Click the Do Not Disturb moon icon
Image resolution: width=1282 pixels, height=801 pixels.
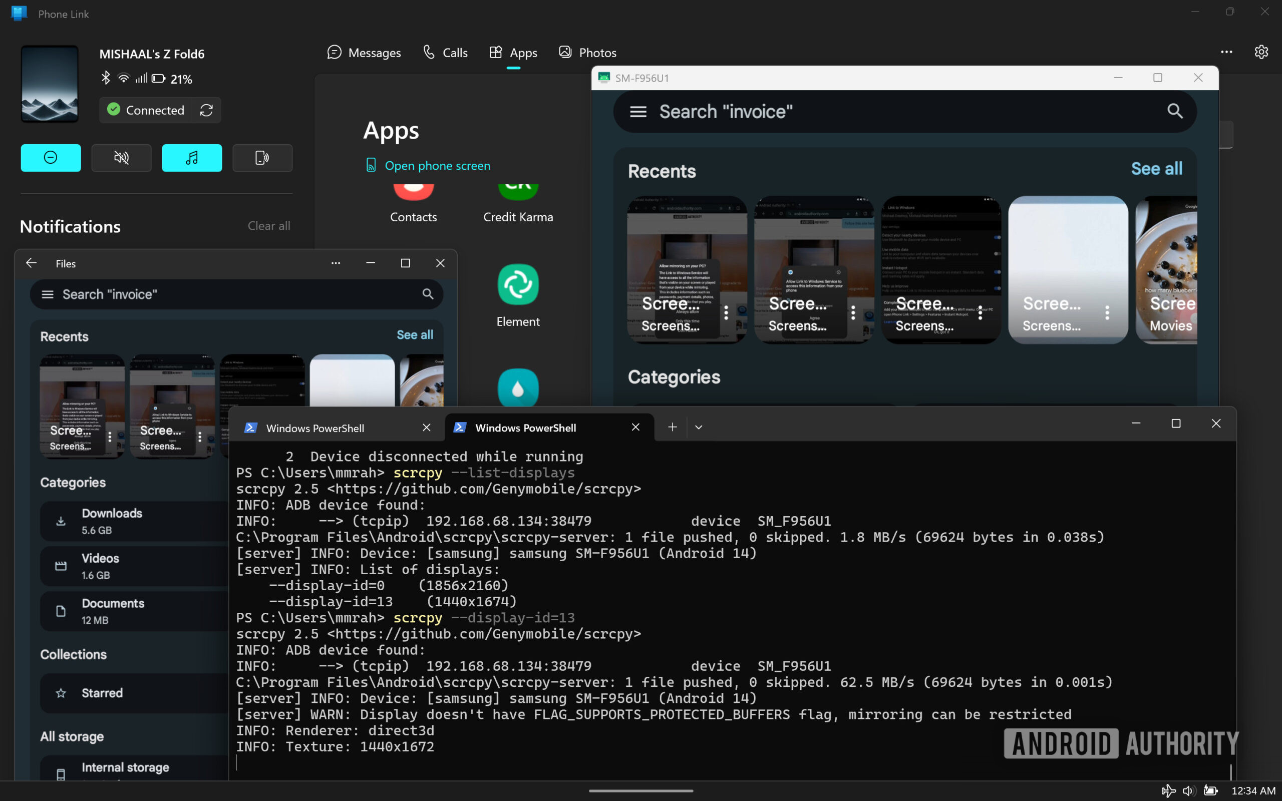tap(51, 157)
